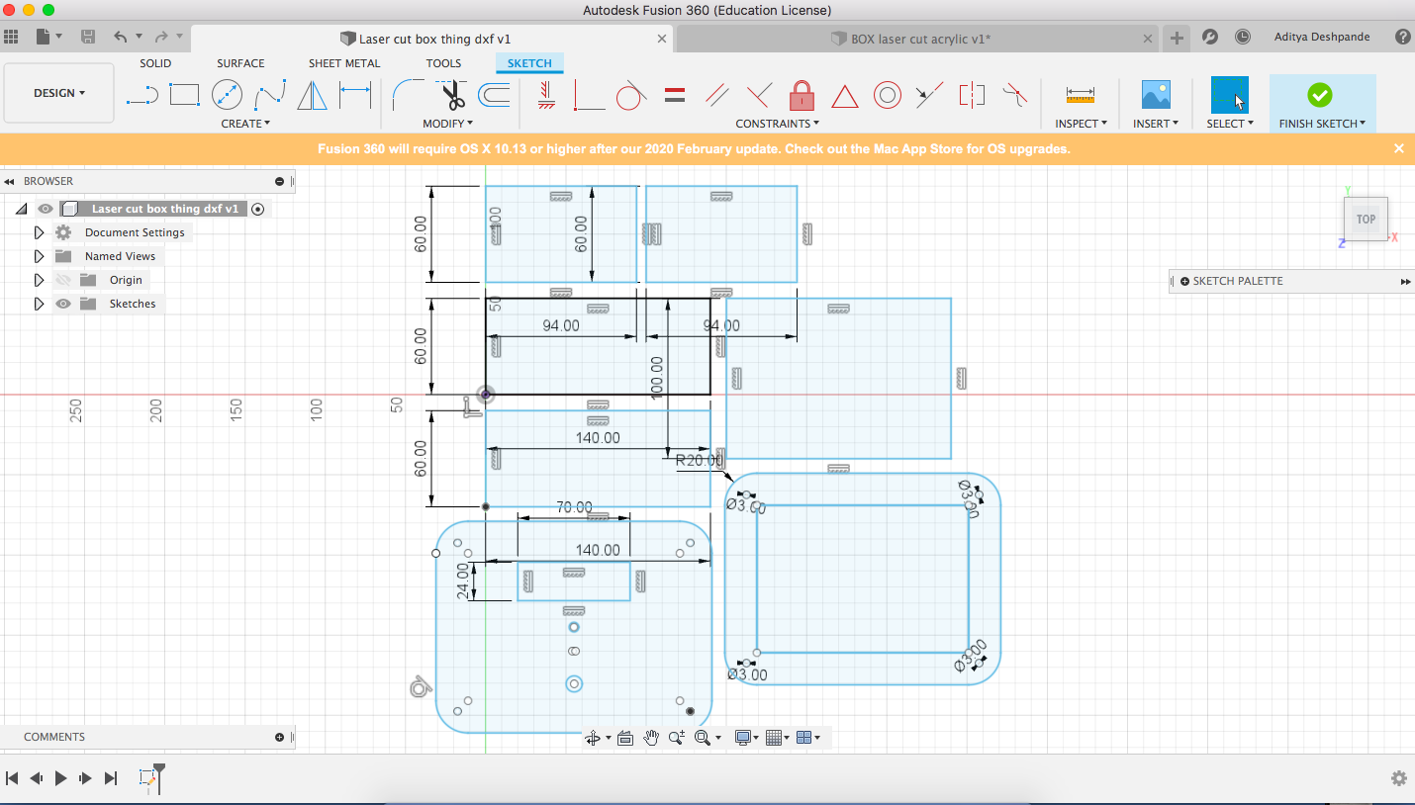Apply the Concentric constraint
The height and width of the screenshot is (805, 1415).
pos(888,95)
